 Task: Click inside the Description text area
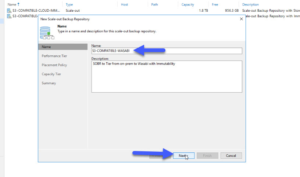(167, 77)
